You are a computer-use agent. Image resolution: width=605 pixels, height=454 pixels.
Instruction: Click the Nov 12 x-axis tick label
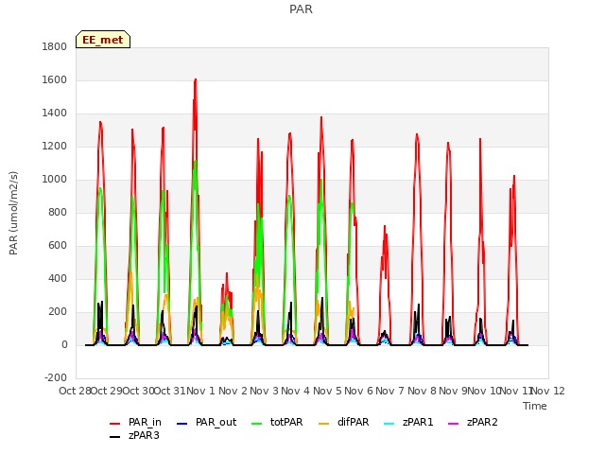coord(548,391)
